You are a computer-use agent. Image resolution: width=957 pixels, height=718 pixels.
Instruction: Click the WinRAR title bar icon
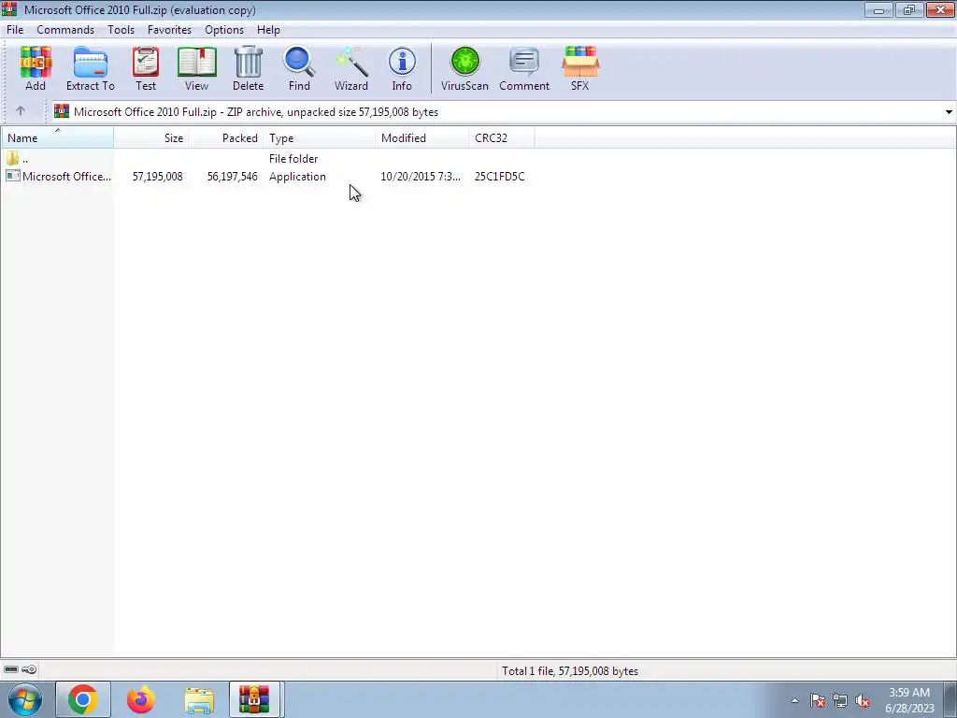click(9, 9)
